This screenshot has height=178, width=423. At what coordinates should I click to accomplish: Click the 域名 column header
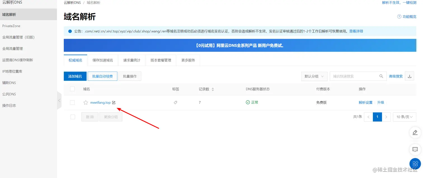coord(86,89)
